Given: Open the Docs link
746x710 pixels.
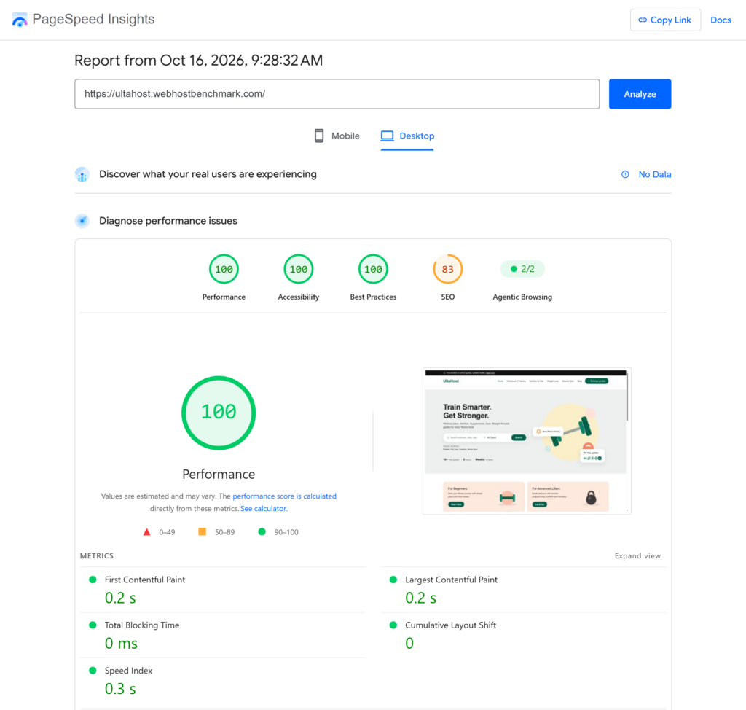Looking at the screenshot, I should click(x=721, y=20).
